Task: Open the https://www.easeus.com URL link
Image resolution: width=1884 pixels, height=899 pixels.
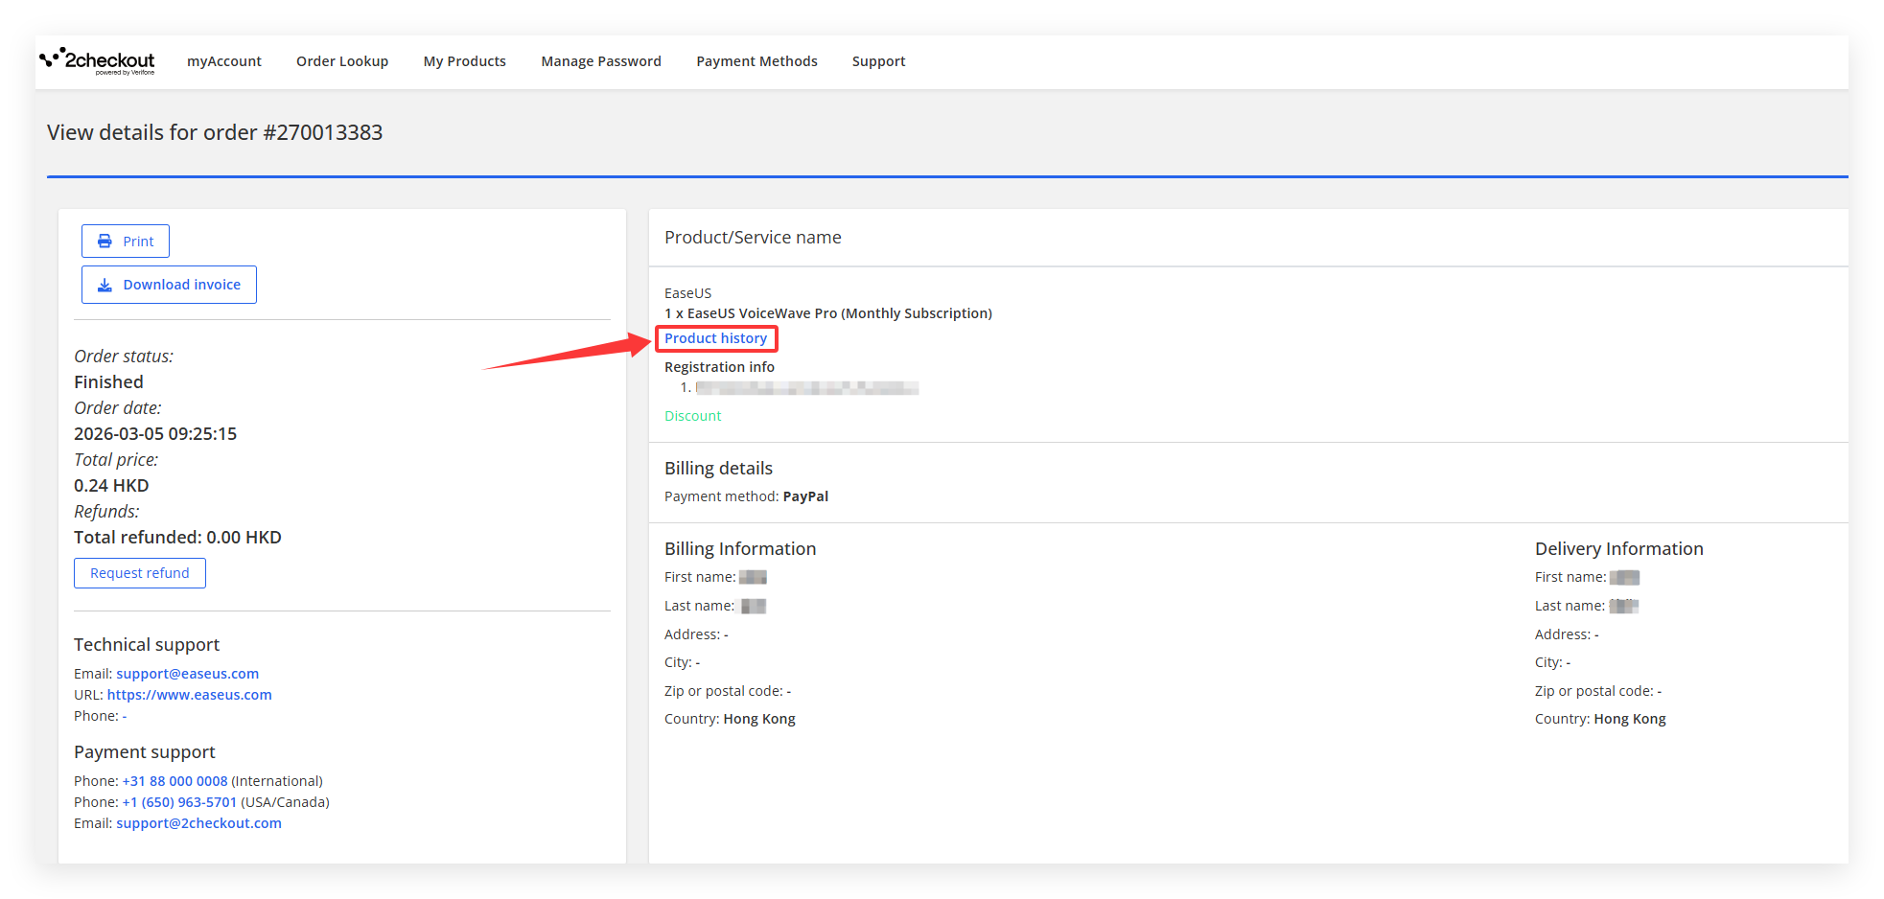Action: click(189, 695)
